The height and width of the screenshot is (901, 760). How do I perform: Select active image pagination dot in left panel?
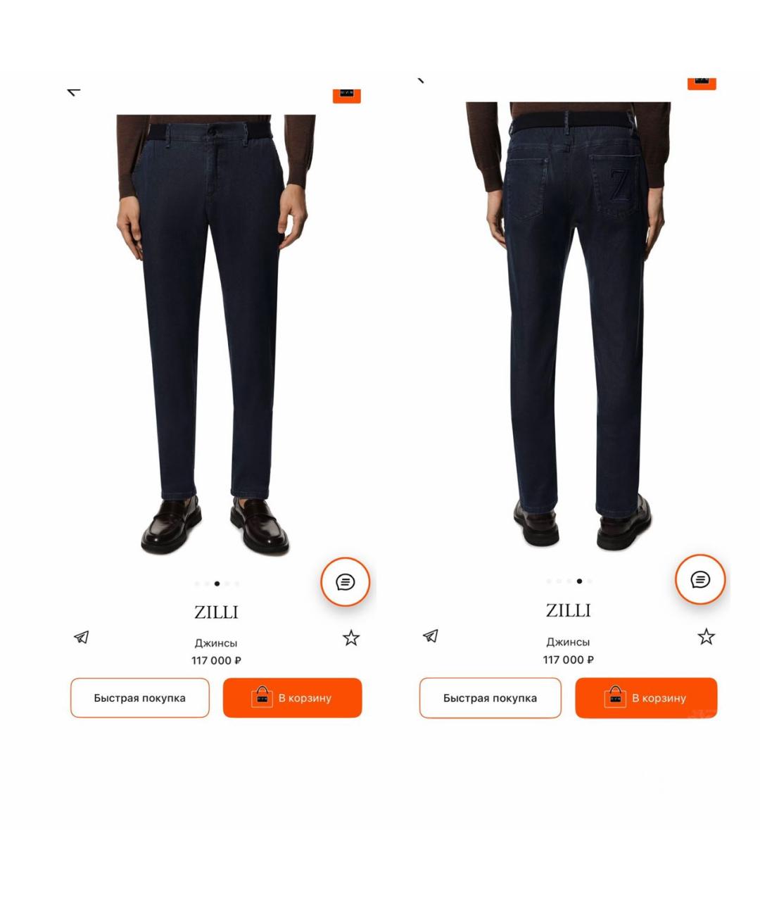(x=217, y=584)
